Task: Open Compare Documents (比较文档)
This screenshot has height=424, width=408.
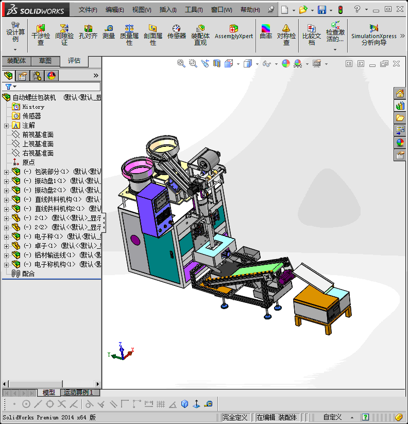Action: (312, 35)
